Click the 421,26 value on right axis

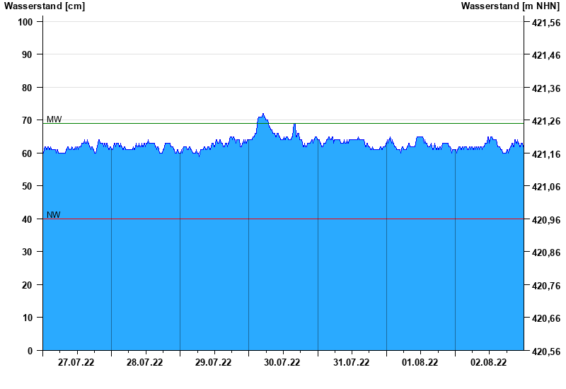[x=546, y=121]
